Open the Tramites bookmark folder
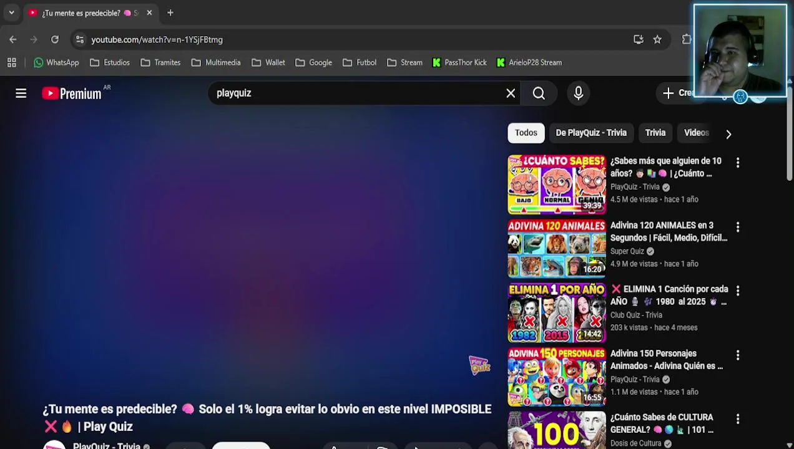 tap(160, 62)
